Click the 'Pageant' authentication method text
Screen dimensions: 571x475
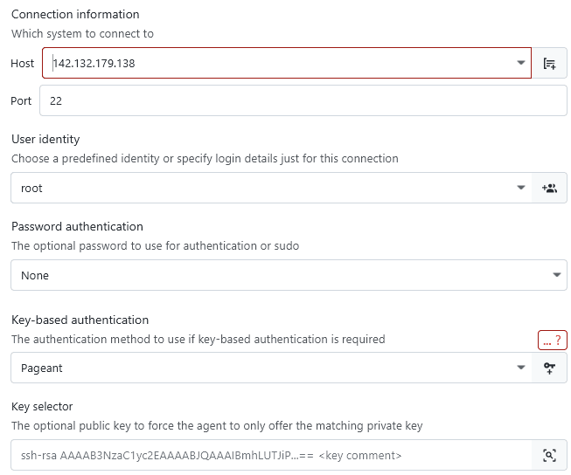tap(42, 368)
